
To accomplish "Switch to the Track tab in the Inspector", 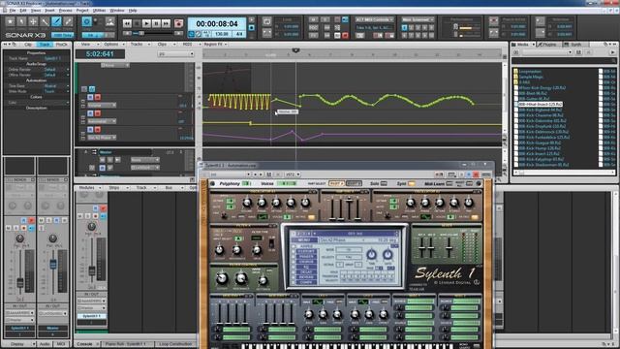I will pos(45,45).
